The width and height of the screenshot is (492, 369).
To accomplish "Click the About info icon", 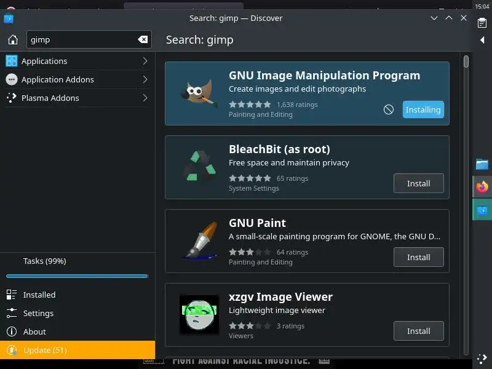I will click(12, 331).
